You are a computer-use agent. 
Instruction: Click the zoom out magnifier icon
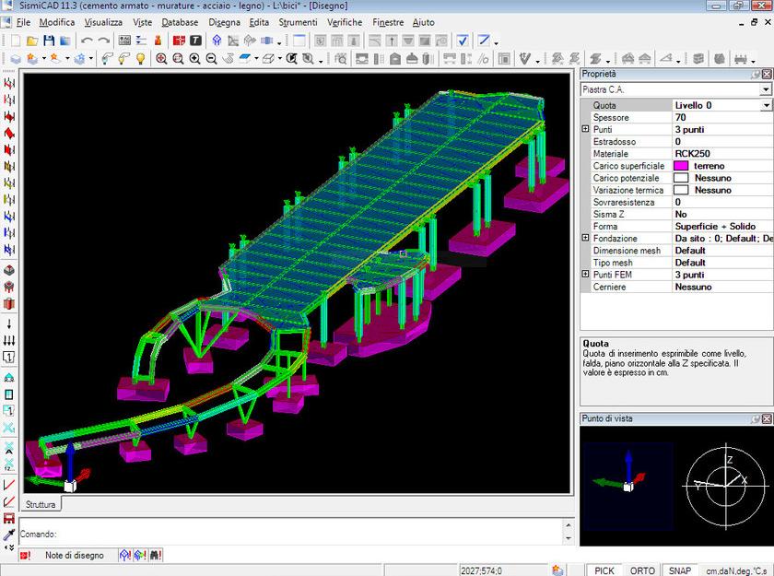click(x=211, y=59)
